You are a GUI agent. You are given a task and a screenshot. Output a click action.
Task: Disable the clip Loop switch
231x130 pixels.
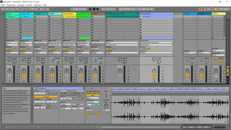46,96
